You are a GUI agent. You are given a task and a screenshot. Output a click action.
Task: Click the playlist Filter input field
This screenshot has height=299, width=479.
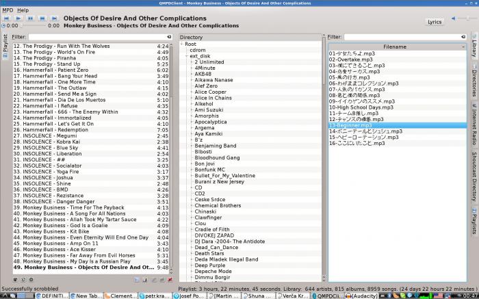point(101,37)
